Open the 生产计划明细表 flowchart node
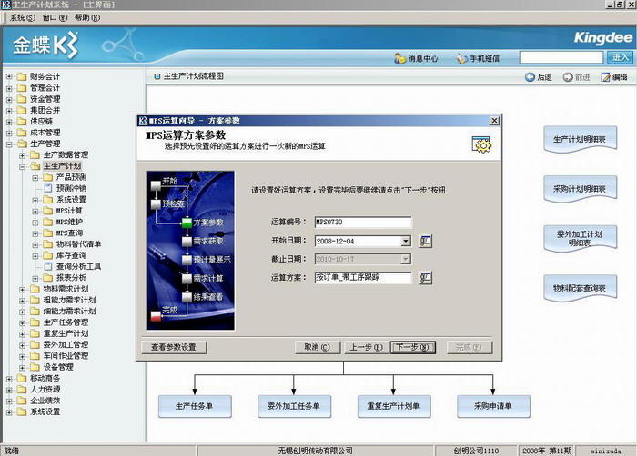Image resolution: width=637 pixels, height=456 pixels. coord(580,139)
